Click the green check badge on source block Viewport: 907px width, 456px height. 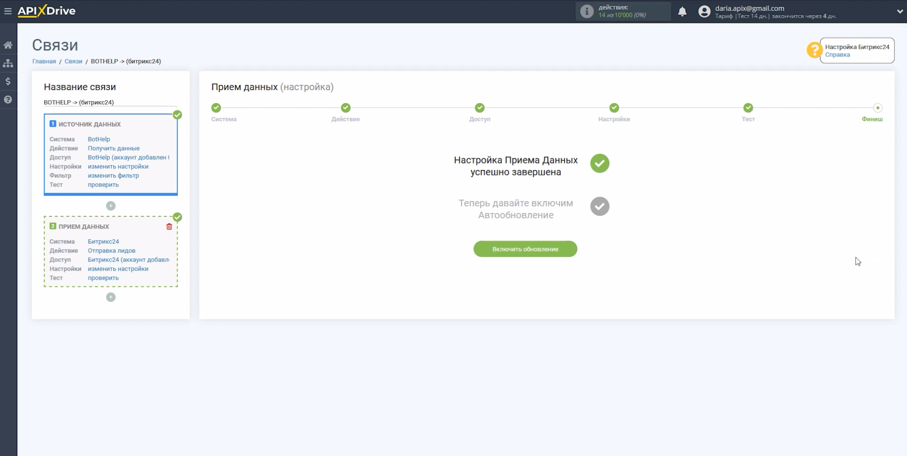[x=177, y=115]
